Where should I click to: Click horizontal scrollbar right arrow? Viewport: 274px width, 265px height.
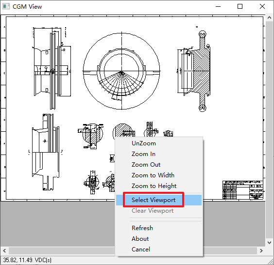pyautogui.click(x=261, y=251)
